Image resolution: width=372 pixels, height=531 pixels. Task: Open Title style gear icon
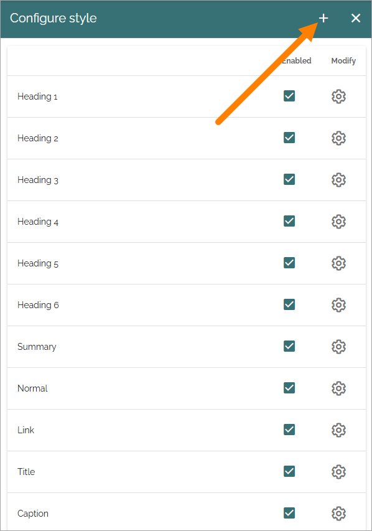[338, 471]
